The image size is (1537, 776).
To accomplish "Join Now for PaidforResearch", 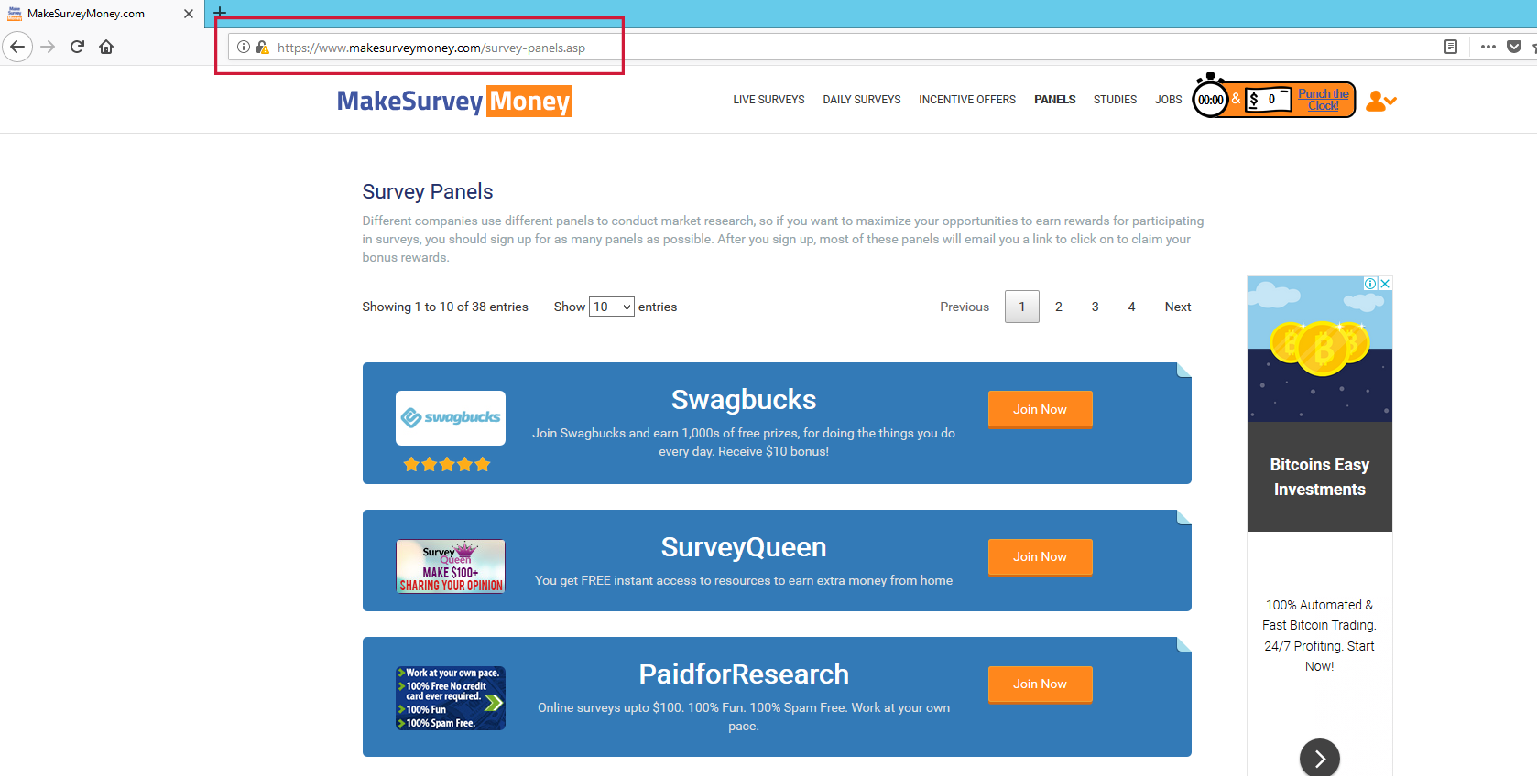I will coord(1041,684).
